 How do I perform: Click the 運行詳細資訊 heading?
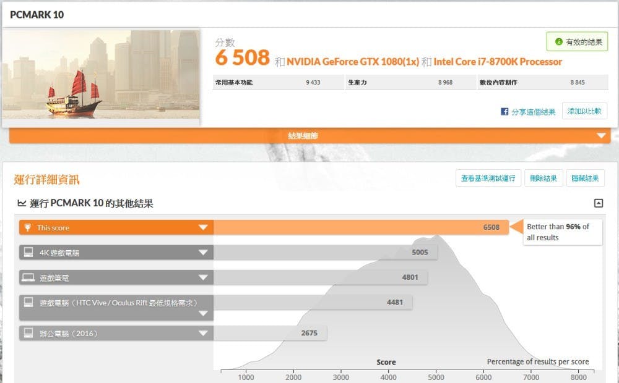[46, 179]
